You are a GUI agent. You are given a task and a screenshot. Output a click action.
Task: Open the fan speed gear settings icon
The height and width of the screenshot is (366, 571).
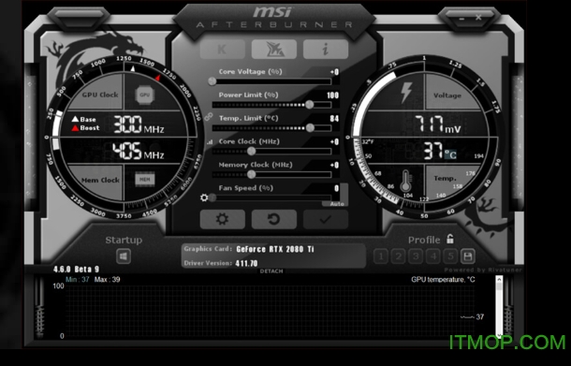[204, 198]
